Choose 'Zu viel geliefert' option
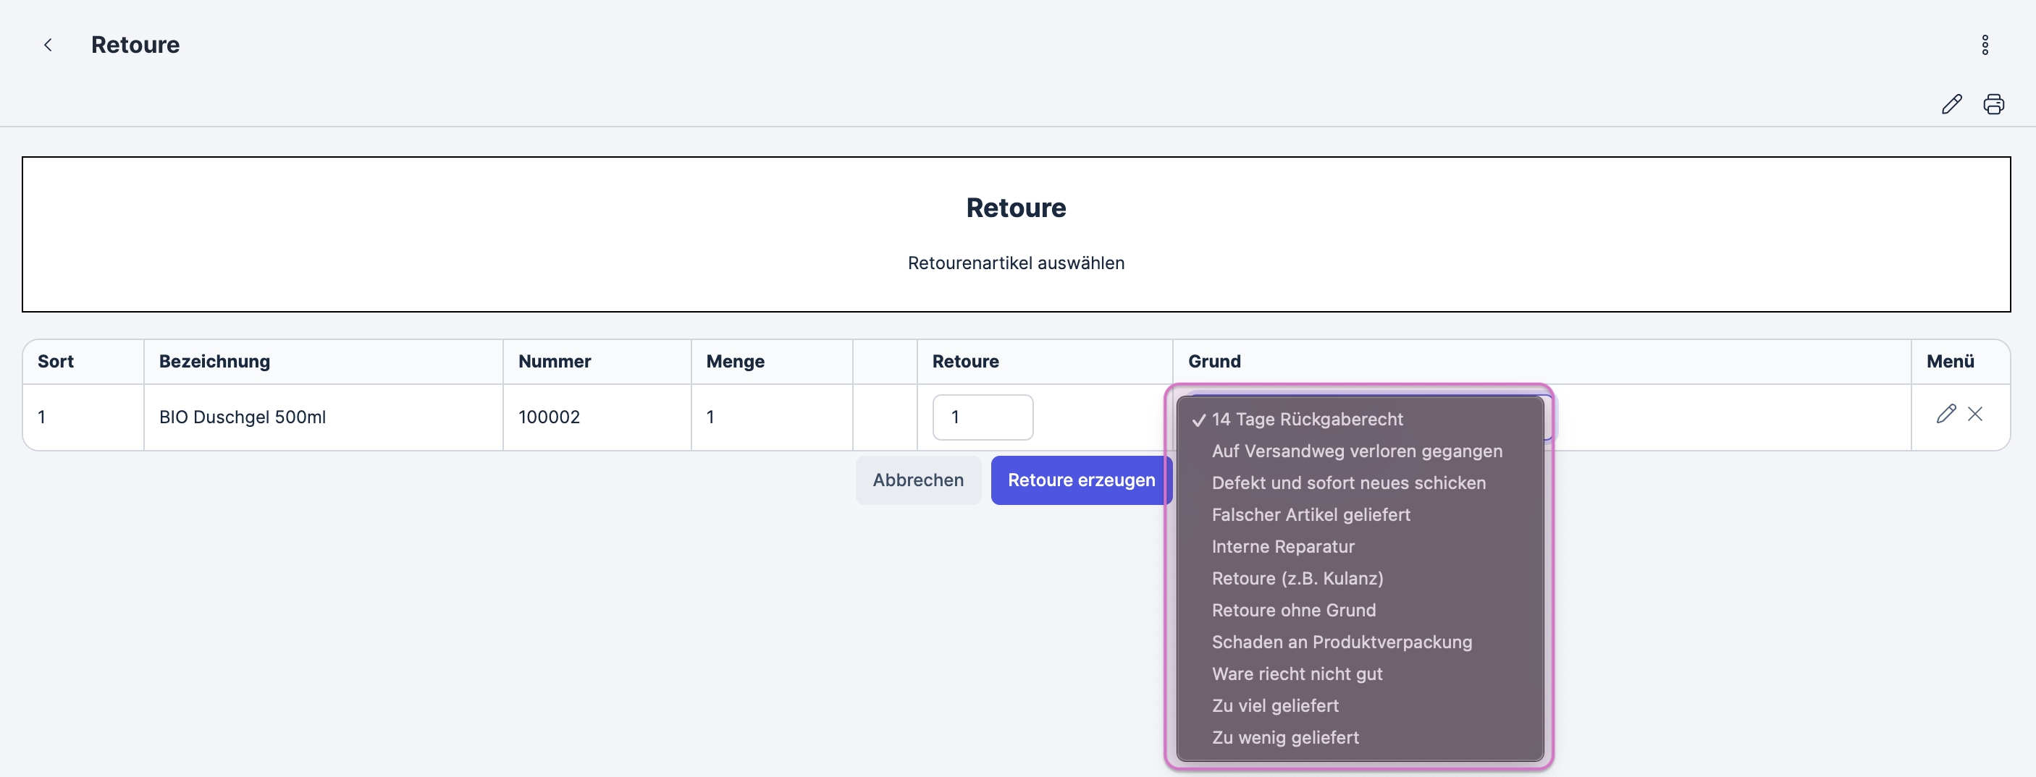The height and width of the screenshot is (777, 2036). point(1275,705)
